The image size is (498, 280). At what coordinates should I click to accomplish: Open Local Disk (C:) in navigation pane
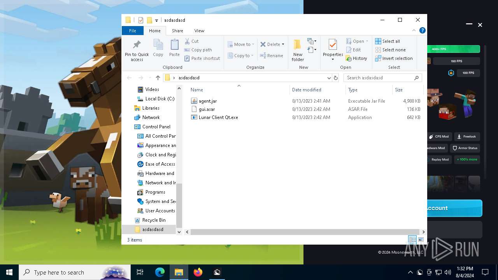(160, 99)
